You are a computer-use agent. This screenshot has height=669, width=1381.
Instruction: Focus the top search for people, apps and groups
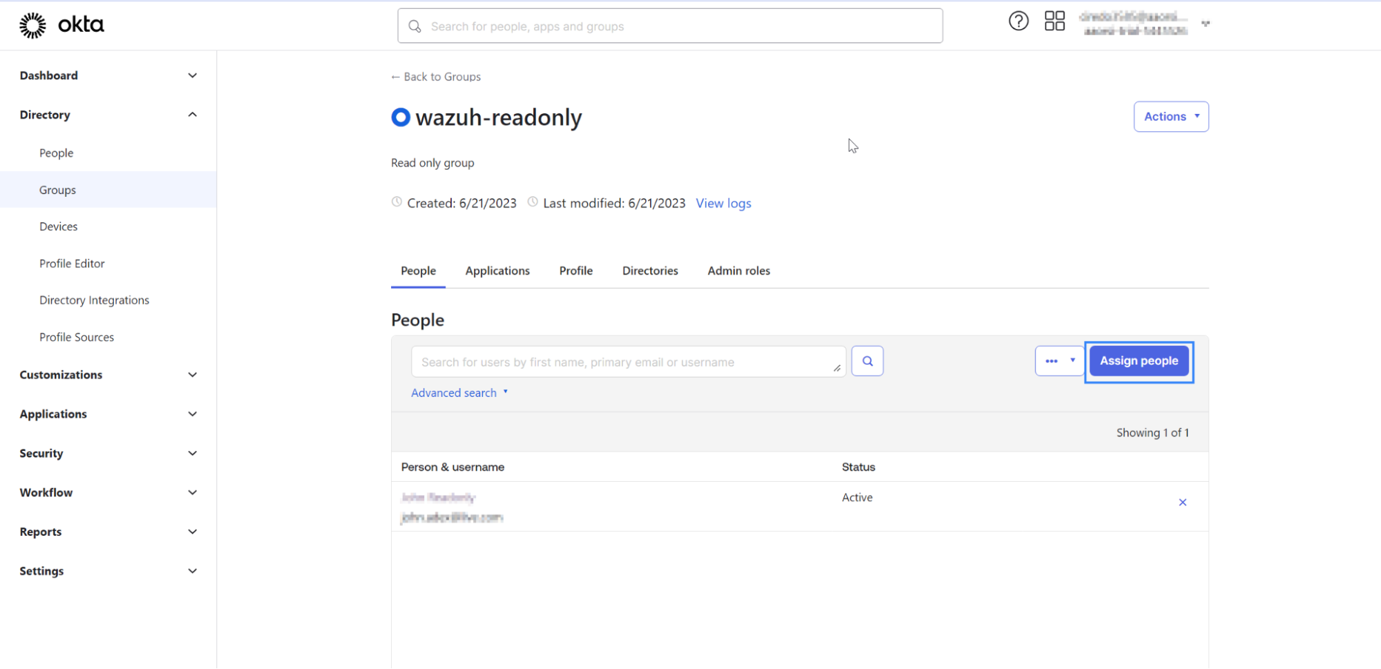coord(670,26)
